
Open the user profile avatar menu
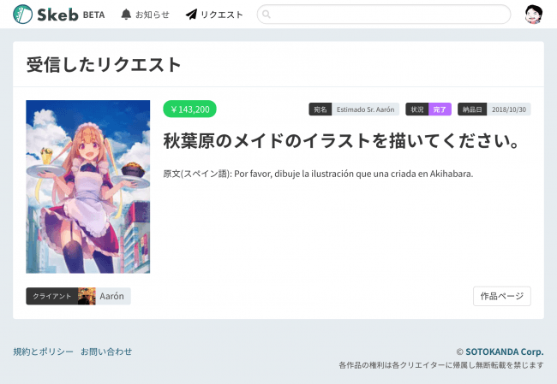tap(533, 15)
